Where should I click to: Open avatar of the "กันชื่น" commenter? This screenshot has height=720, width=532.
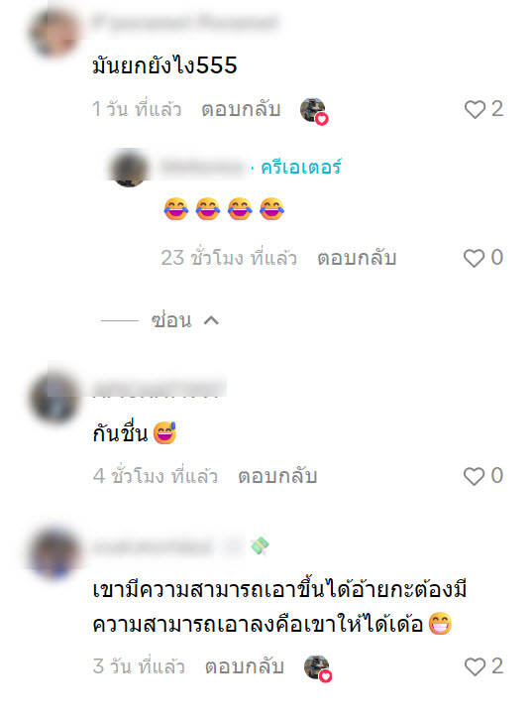coord(54,398)
